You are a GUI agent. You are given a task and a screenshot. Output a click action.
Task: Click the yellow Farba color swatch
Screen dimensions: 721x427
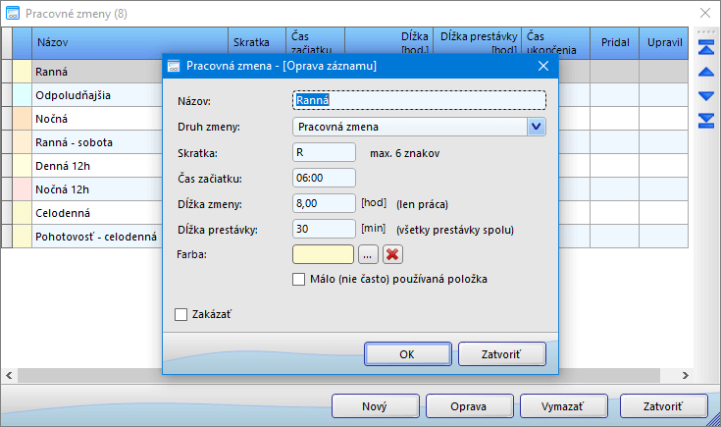click(x=323, y=254)
